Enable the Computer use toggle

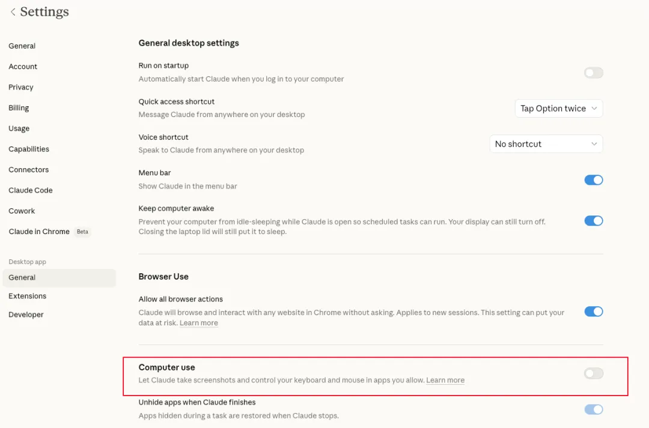pos(593,373)
